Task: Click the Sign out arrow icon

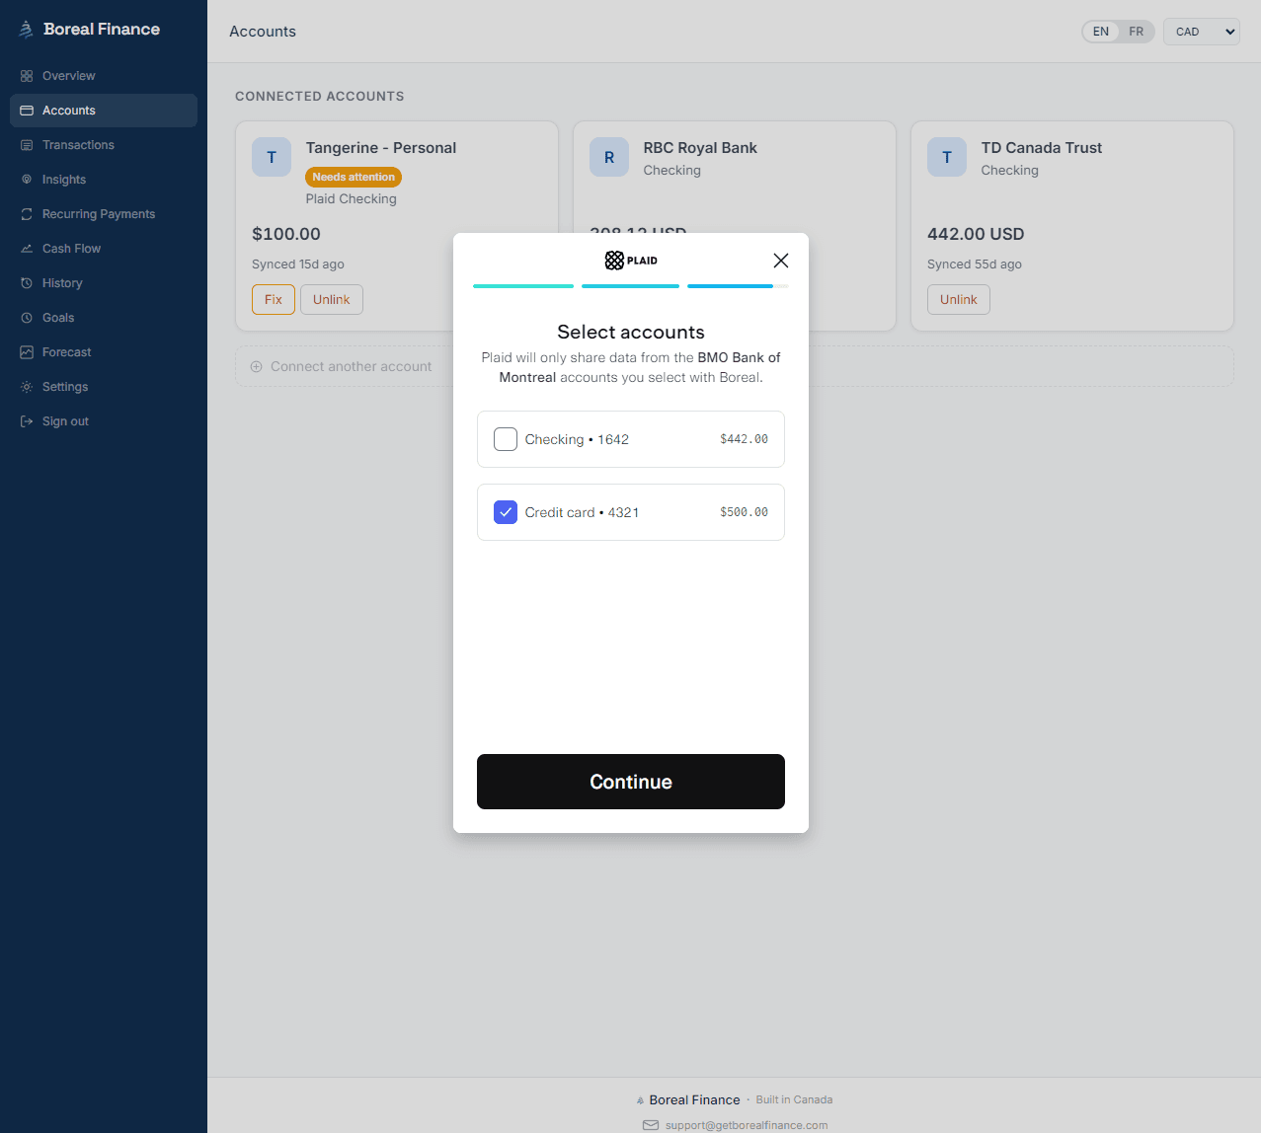Action: pyautogui.click(x=27, y=421)
